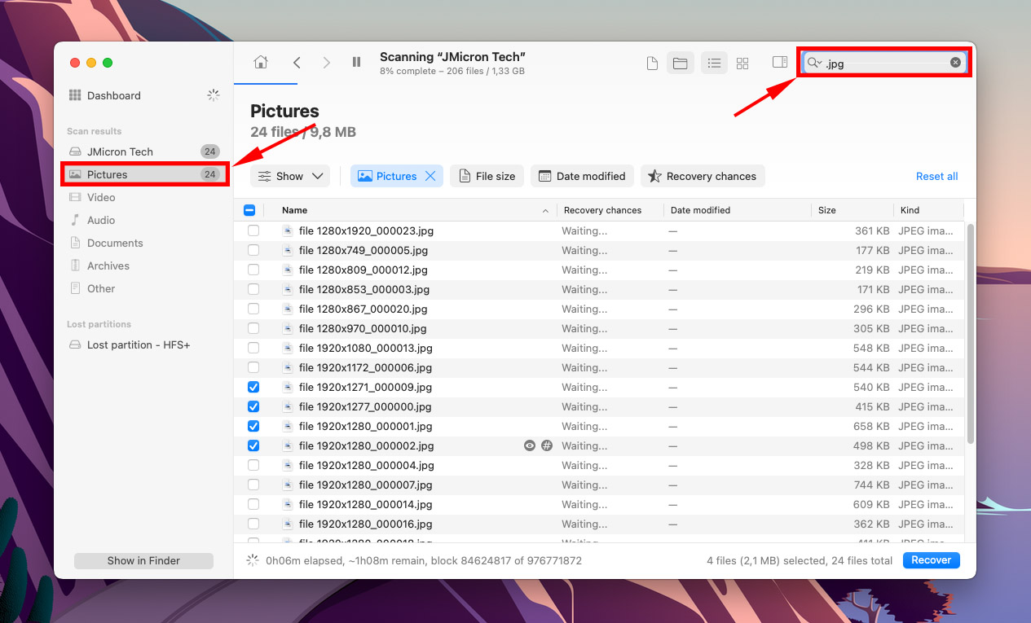Pause the JMicron Tech scan
The width and height of the screenshot is (1031, 623).
(x=356, y=62)
